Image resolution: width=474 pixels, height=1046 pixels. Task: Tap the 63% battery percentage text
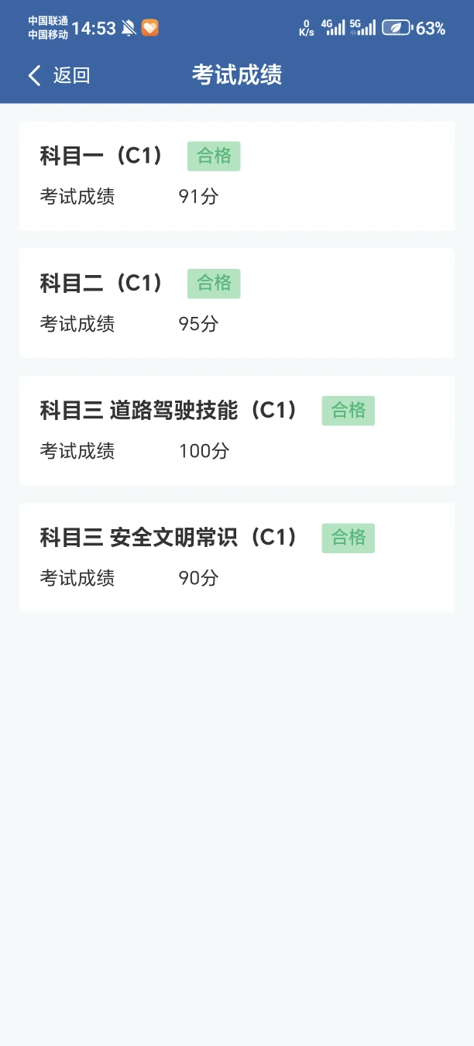point(431,29)
